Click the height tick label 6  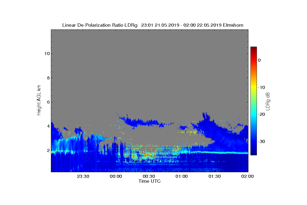tap(48, 102)
